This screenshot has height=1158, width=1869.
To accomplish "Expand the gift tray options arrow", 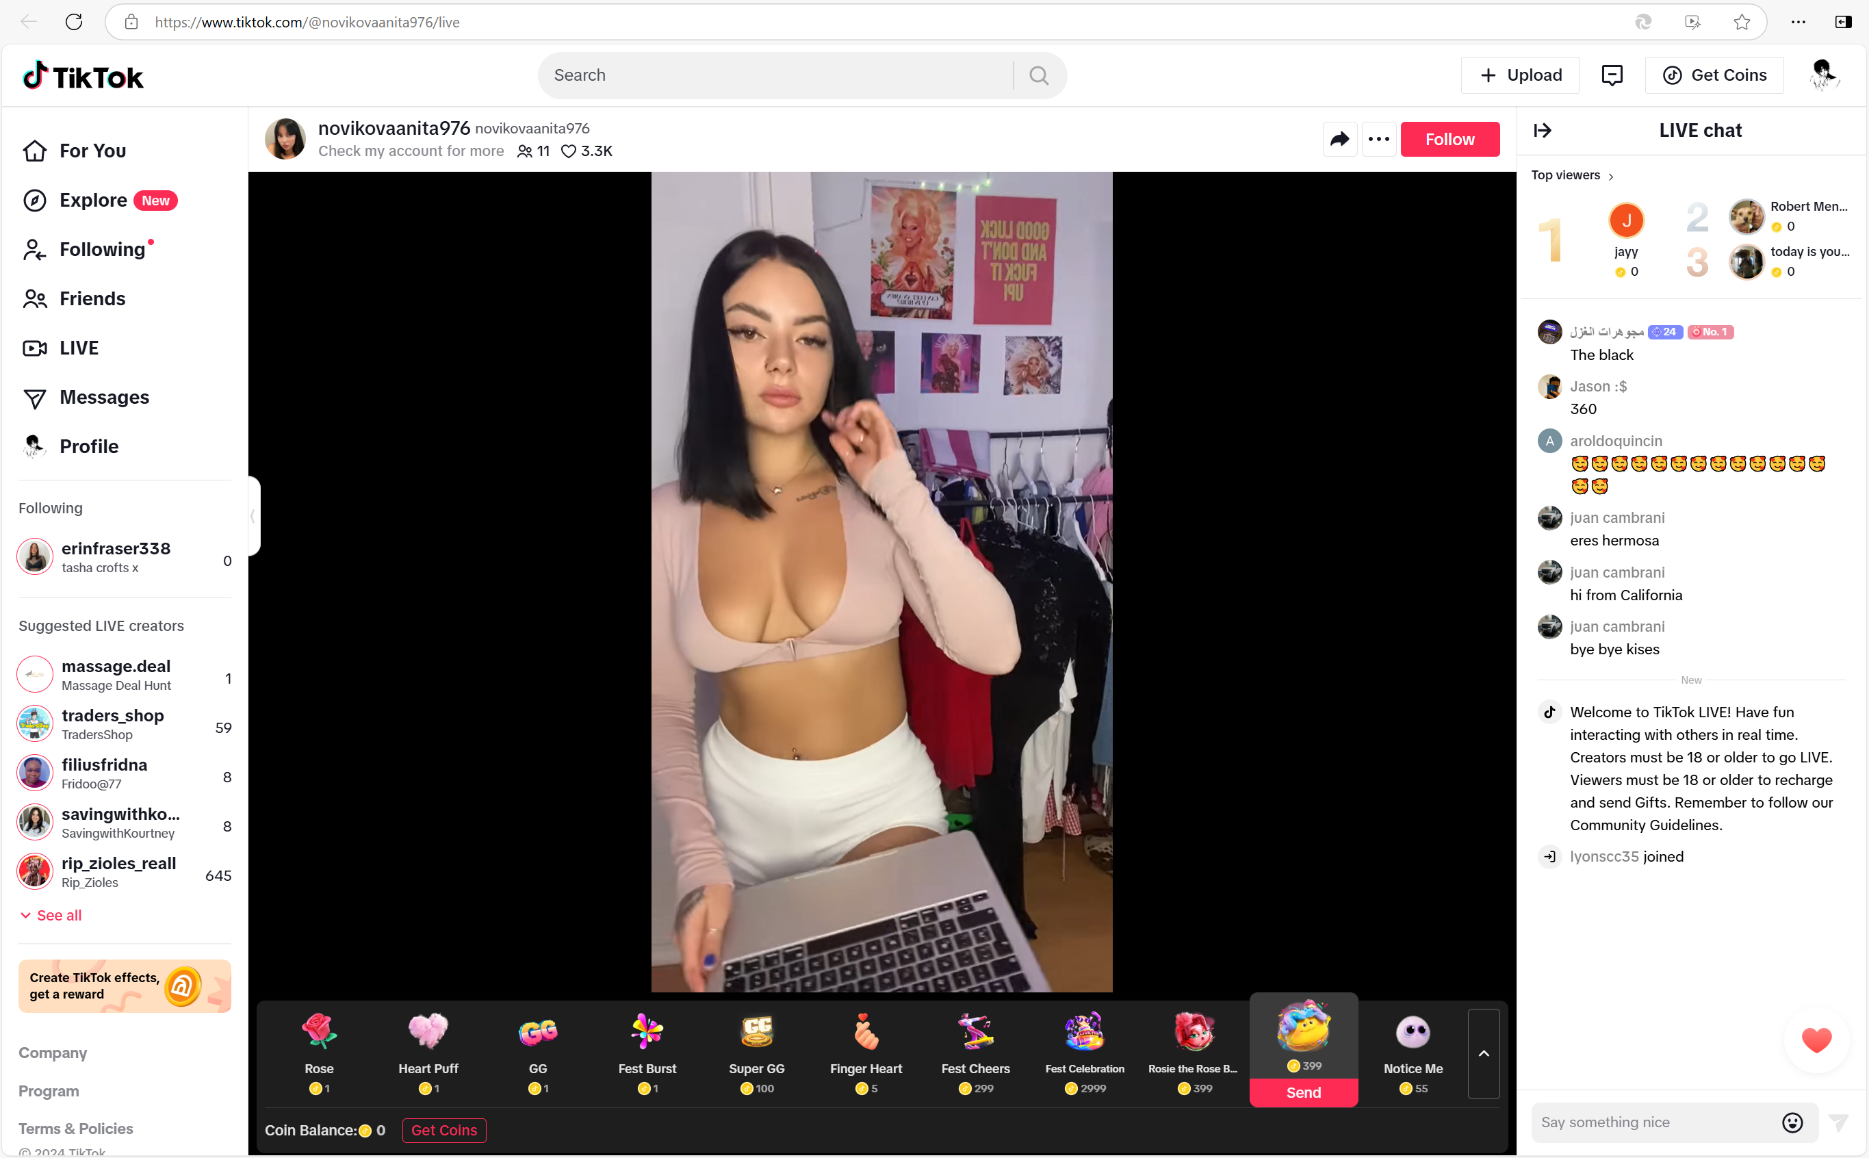I will click(x=1484, y=1053).
